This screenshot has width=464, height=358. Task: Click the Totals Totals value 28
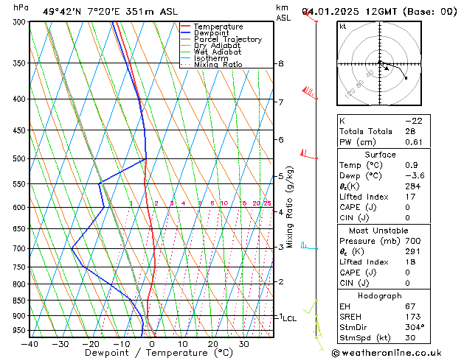pos(410,131)
